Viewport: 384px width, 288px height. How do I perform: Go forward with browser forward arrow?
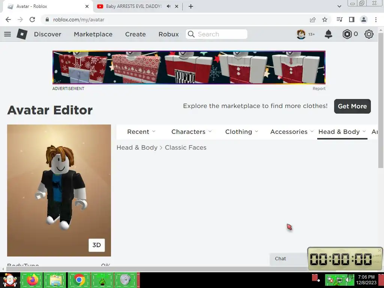click(x=20, y=19)
